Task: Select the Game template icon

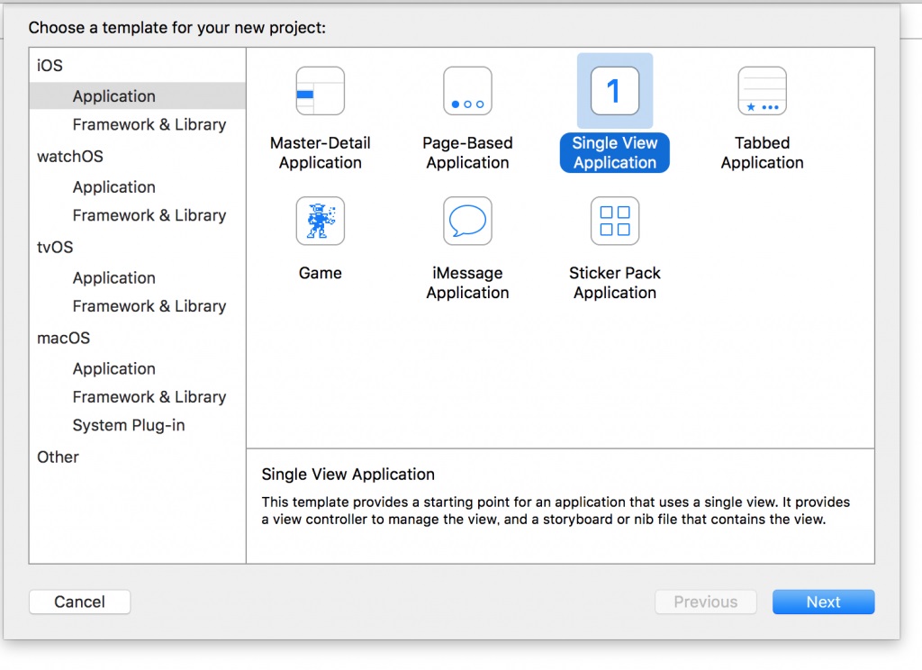Action: (321, 221)
